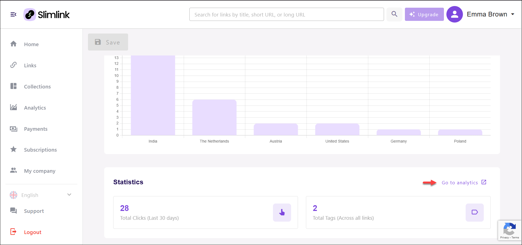This screenshot has width=522, height=245.
Task: Collapse sidebar with hamburger menu icon
Action: coord(13,14)
